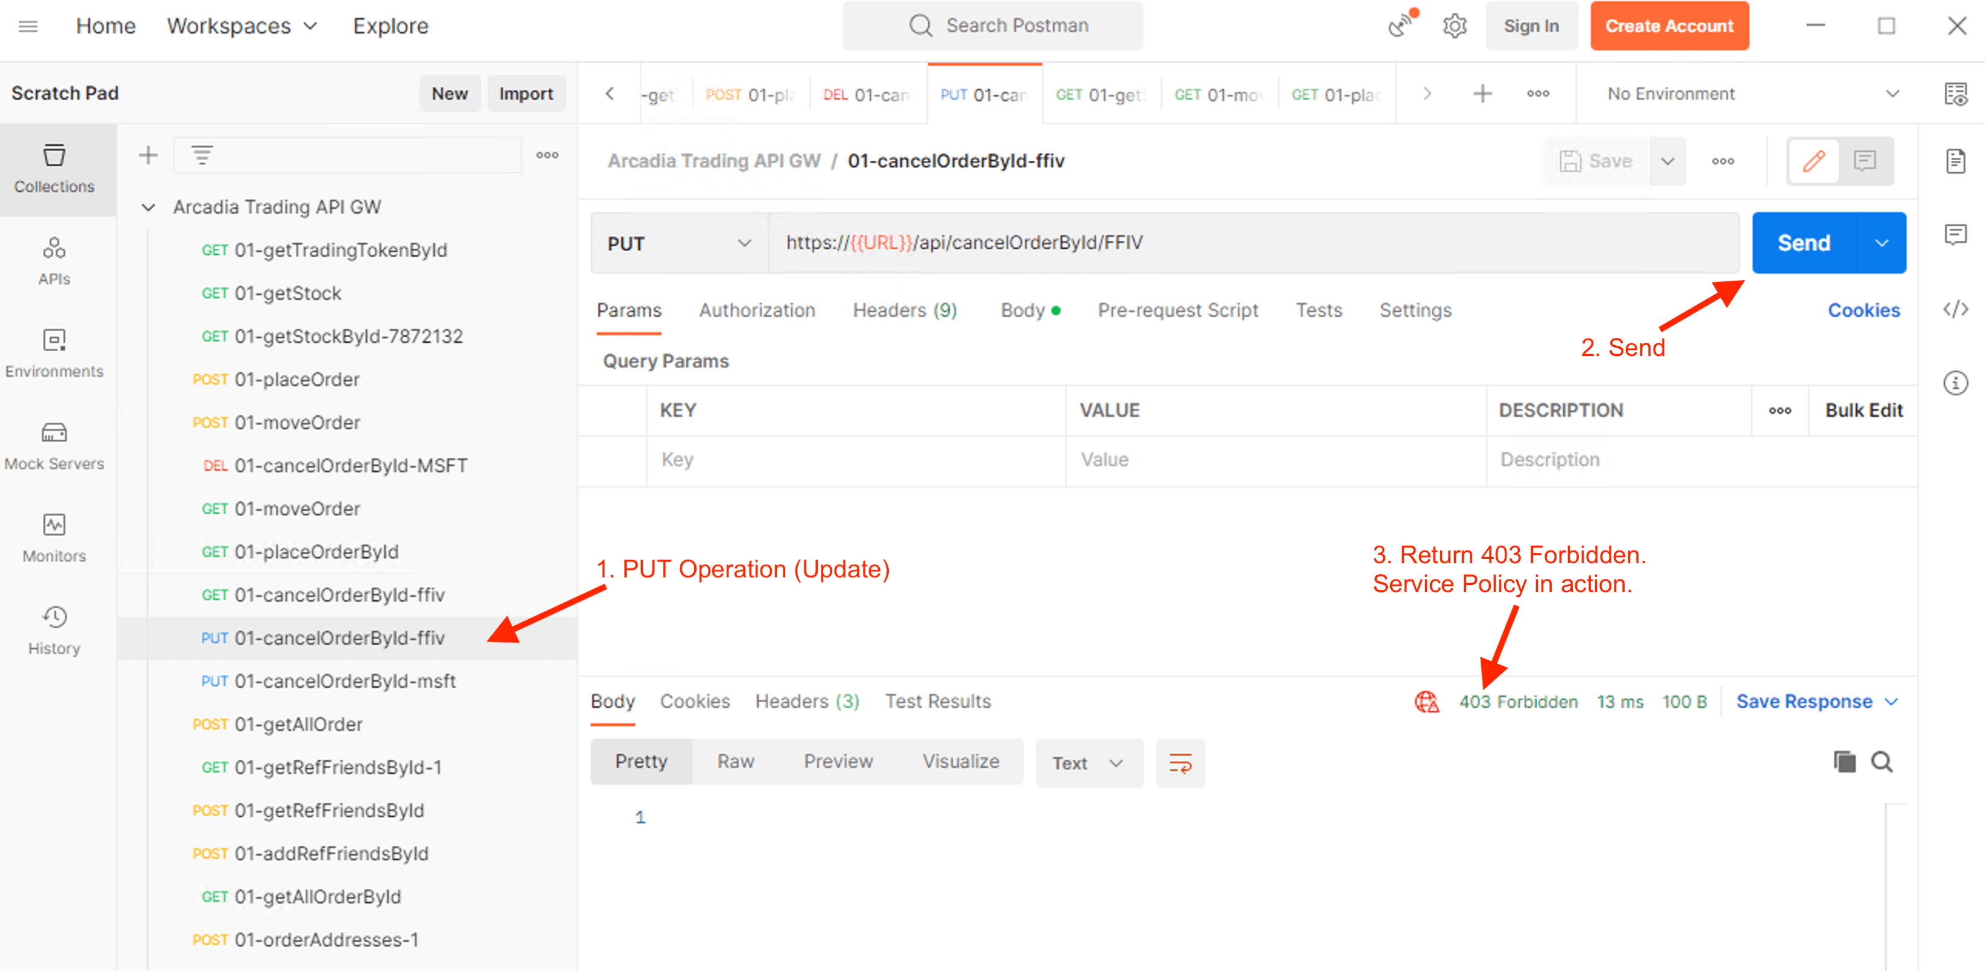1985x971 pixels.
Task: Open the Mock Servers sidebar section
Action: click(54, 446)
